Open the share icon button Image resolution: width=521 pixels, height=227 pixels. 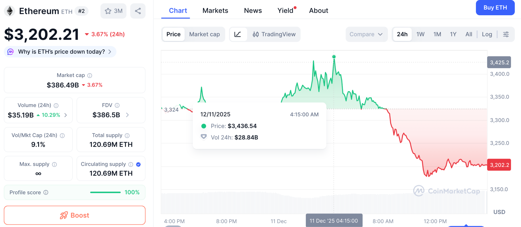click(x=138, y=11)
